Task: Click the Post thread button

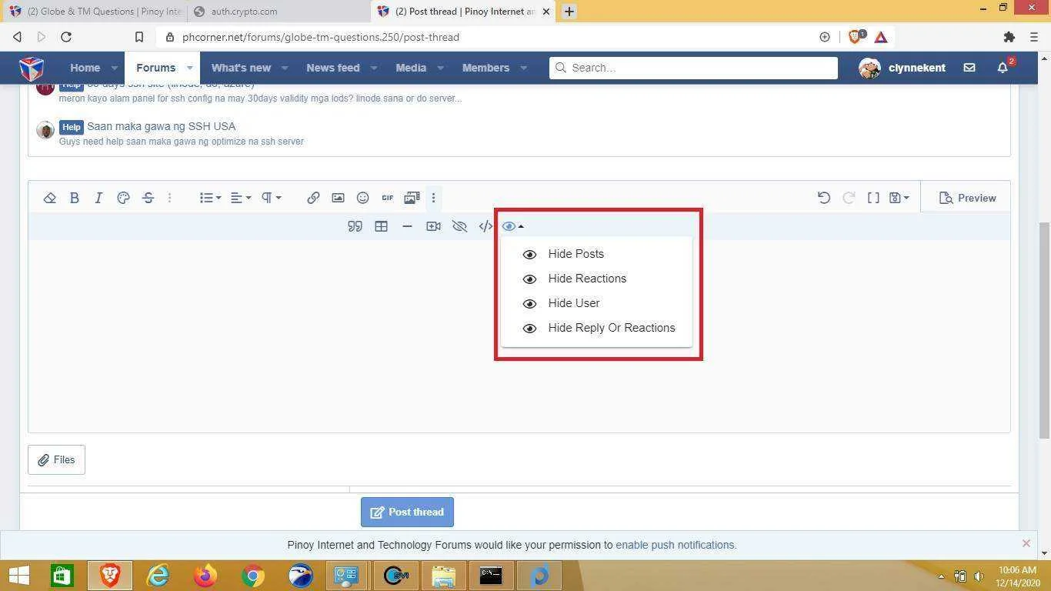Action: point(407,512)
